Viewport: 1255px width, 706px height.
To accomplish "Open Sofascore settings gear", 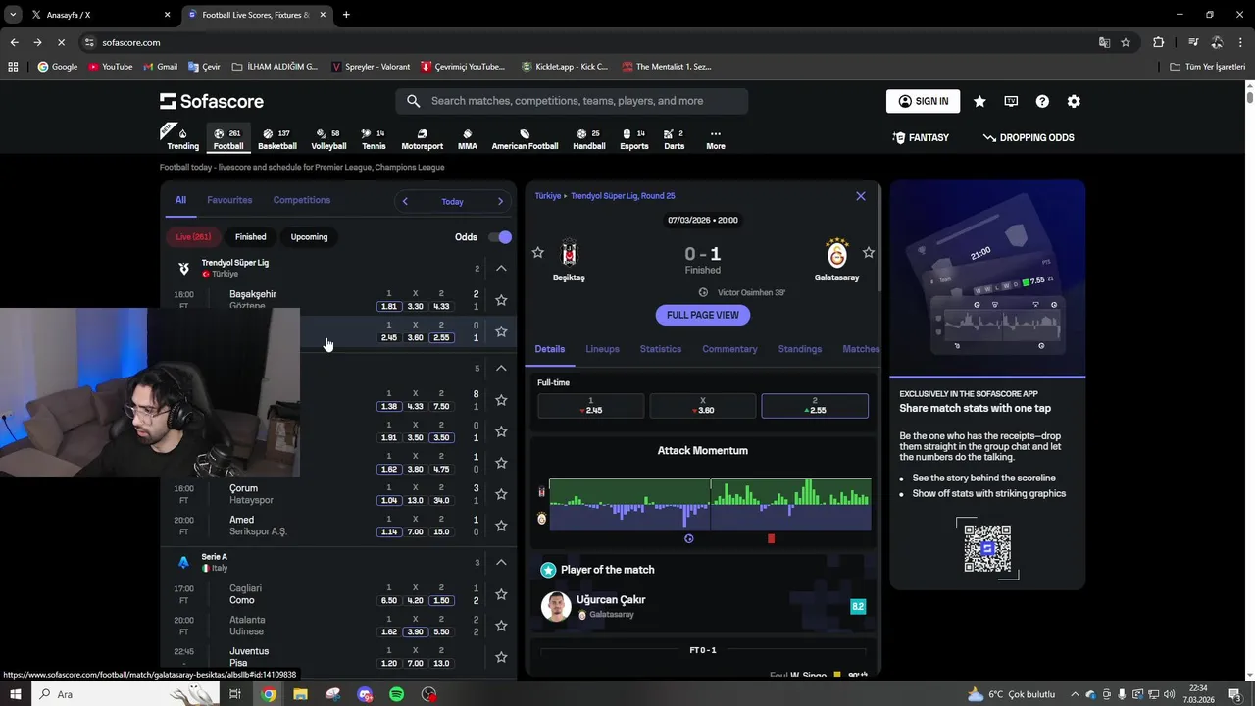I will [x=1074, y=101].
